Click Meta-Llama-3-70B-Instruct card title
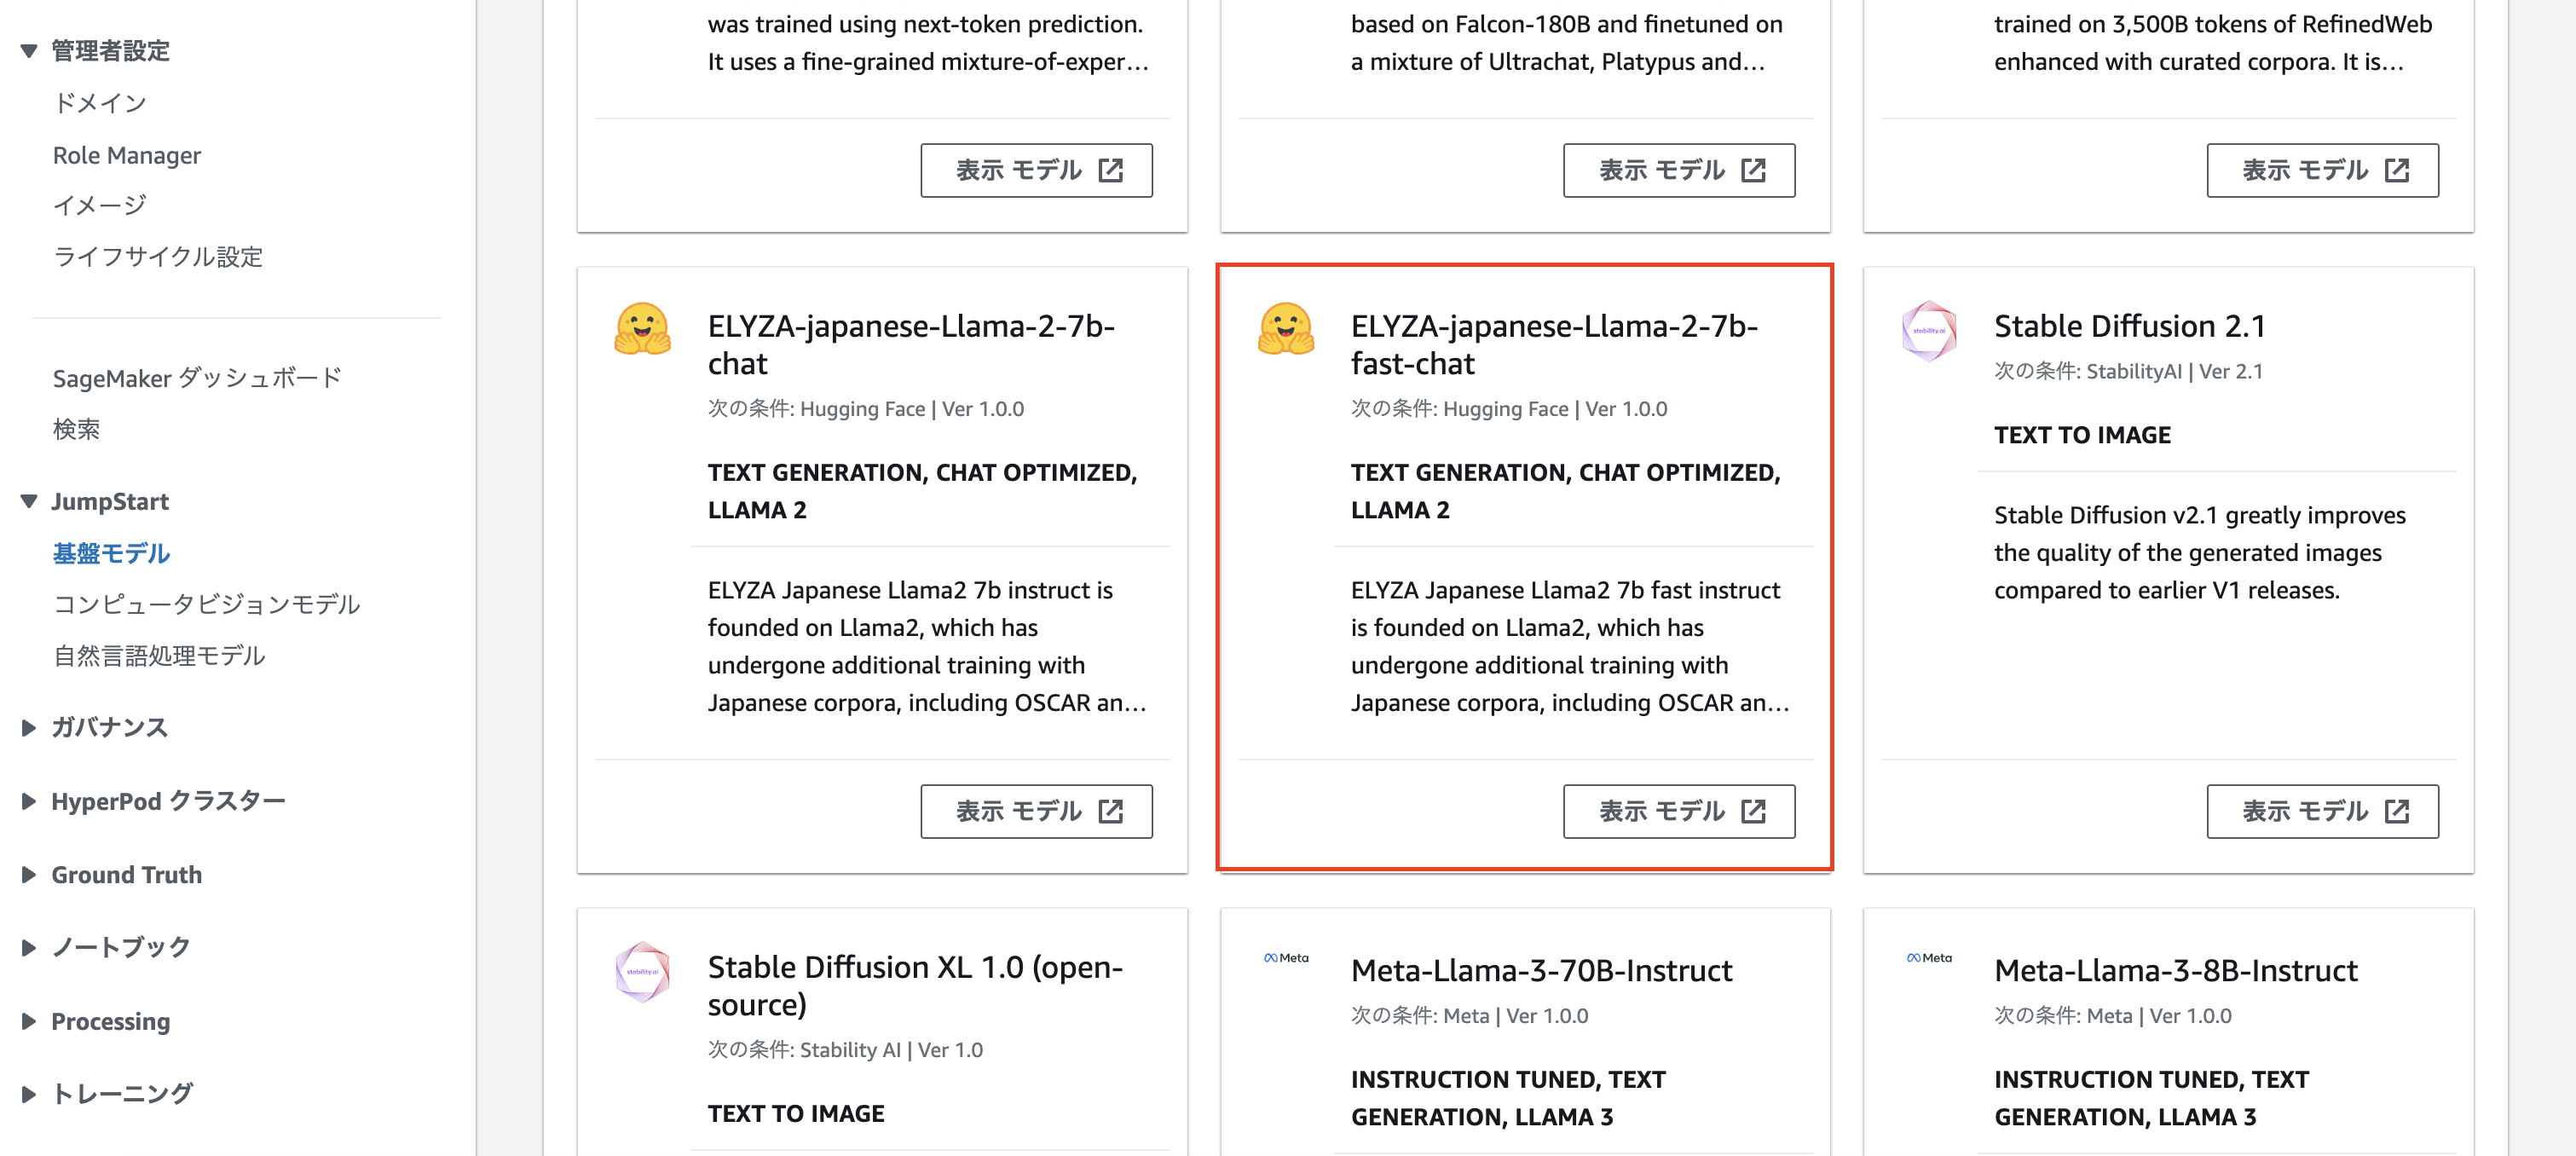Screen dimensions: 2576x1156 (1540, 970)
